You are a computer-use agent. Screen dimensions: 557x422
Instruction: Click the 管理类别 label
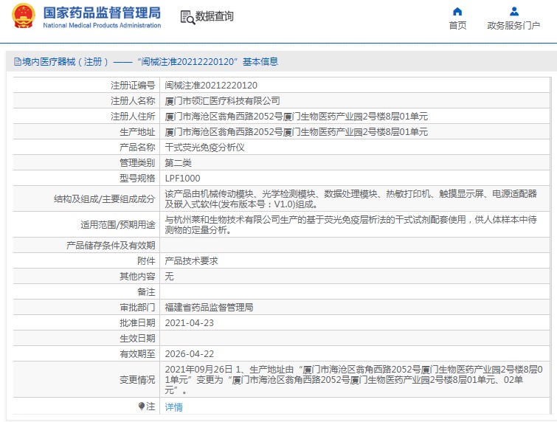(137, 163)
